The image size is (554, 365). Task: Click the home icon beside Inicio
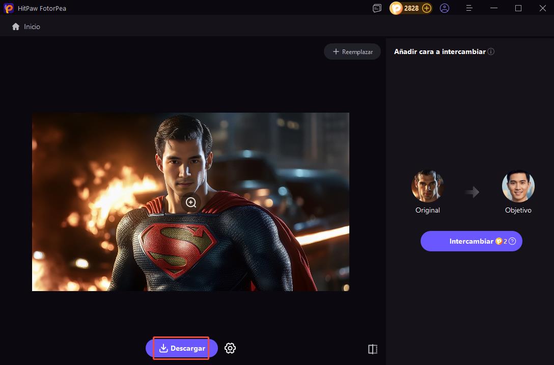(x=16, y=27)
